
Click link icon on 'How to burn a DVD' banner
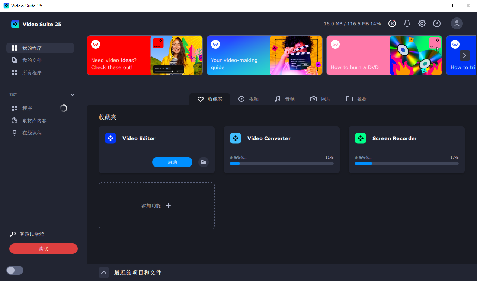tap(335, 44)
